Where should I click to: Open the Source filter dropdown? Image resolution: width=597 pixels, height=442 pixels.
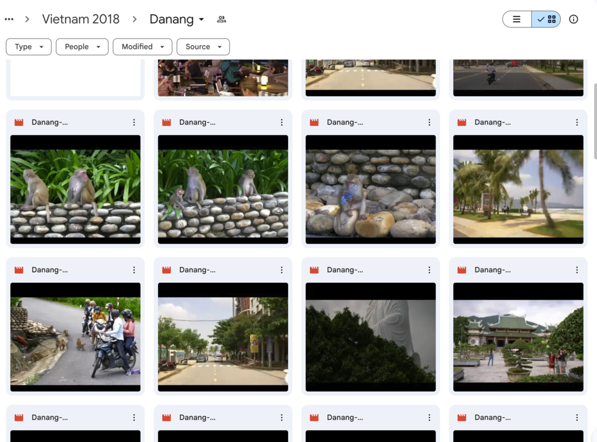pyautogui.click(x=203, y=46)
